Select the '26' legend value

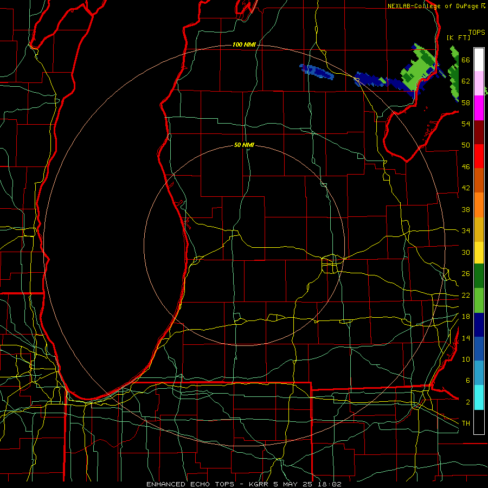[x=466, y=274]
